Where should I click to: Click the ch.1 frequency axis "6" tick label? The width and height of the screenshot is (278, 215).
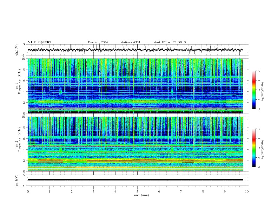[25, 80]
